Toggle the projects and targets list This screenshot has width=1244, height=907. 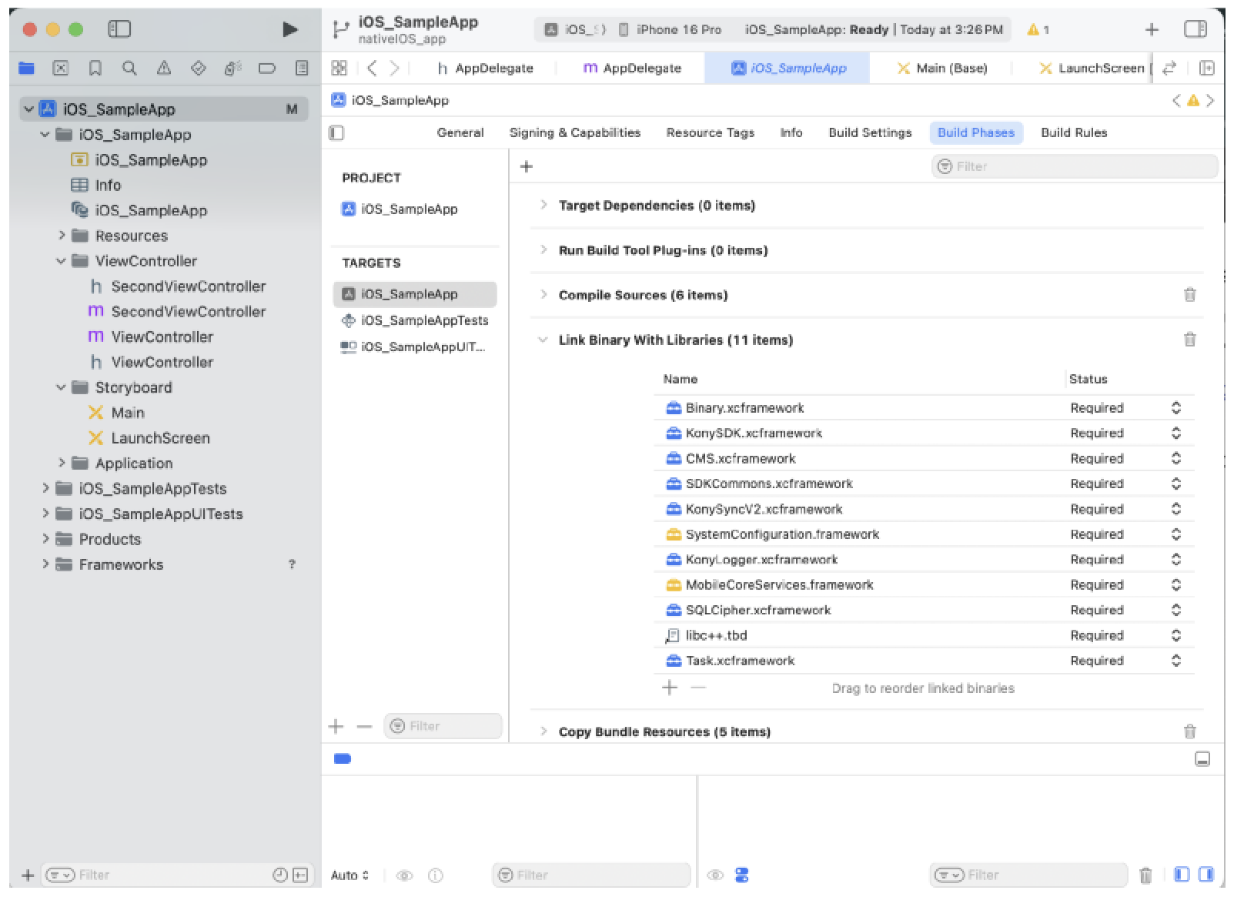coord(336,132)
